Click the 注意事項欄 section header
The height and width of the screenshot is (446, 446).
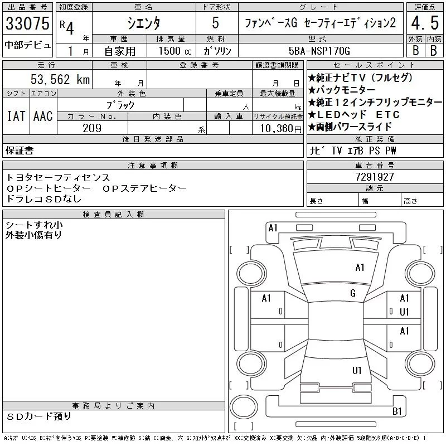(153, 165)
